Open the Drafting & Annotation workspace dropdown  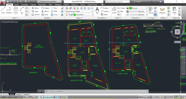tap(50, 2)
